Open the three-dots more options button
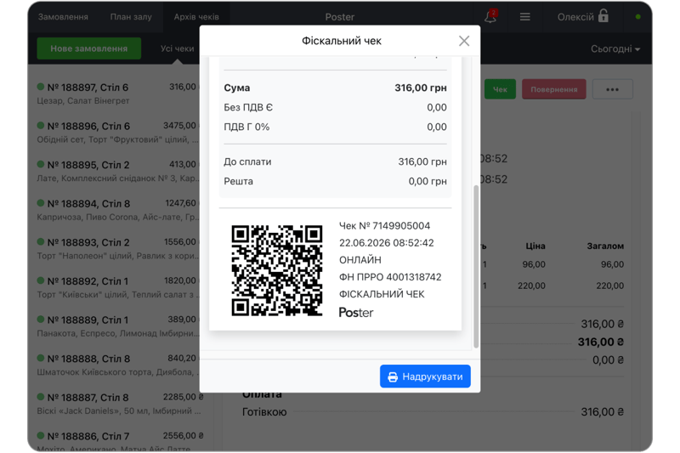The width and height of the screenshot is (680, 453). click(612, 89)
